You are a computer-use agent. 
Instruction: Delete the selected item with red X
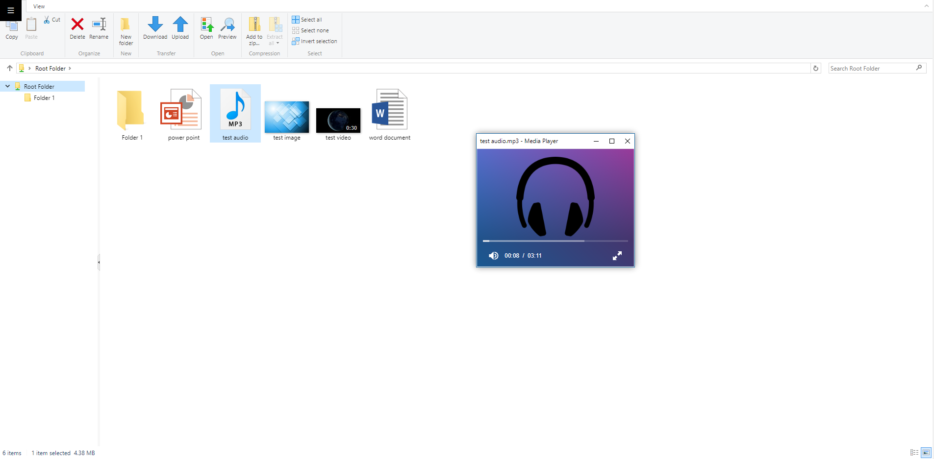77,29
